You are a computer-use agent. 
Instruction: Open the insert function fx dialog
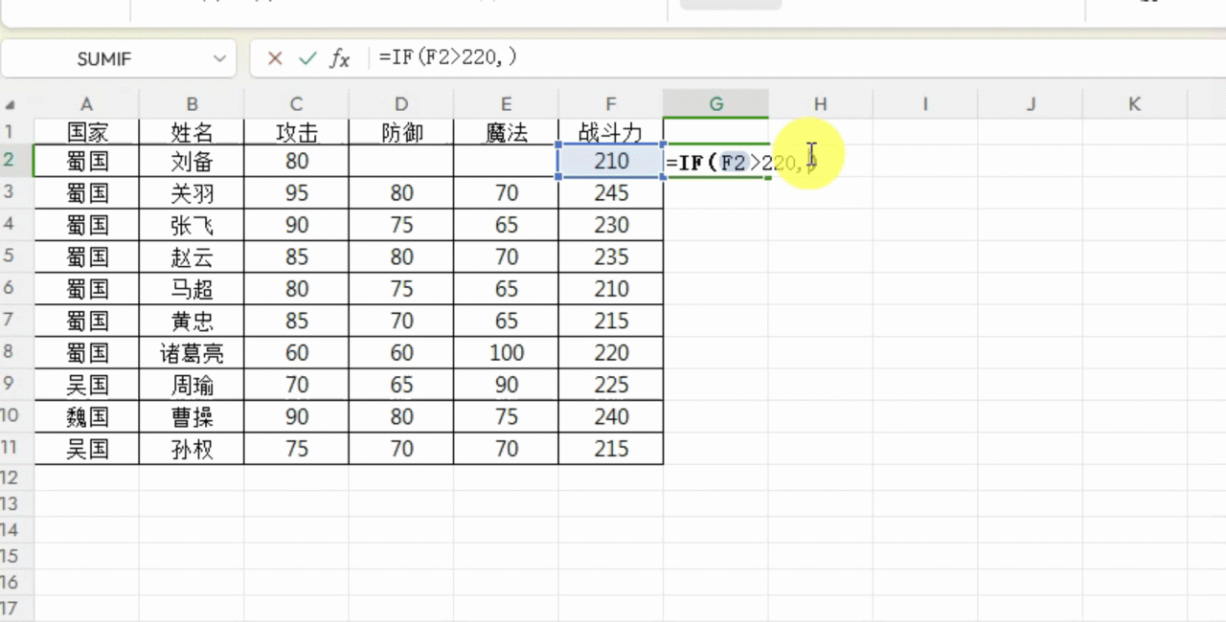[340, 58]
